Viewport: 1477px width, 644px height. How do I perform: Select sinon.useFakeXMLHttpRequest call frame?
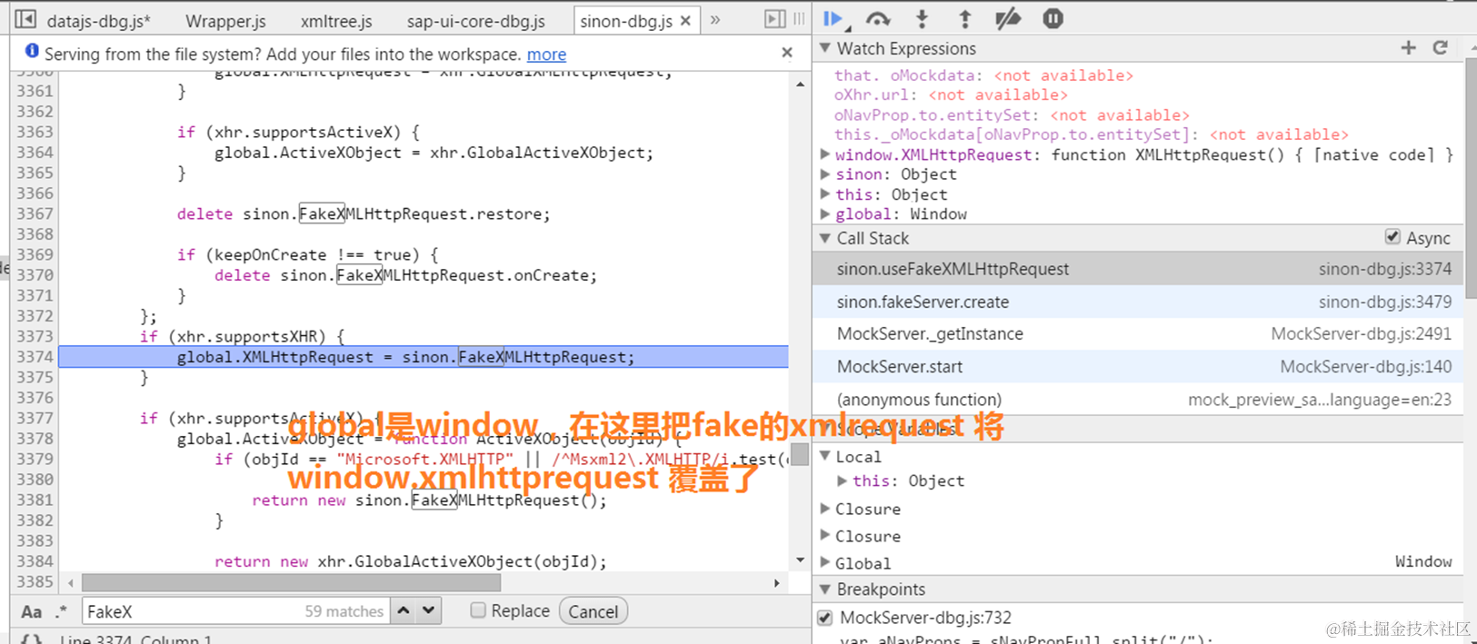1138,269
